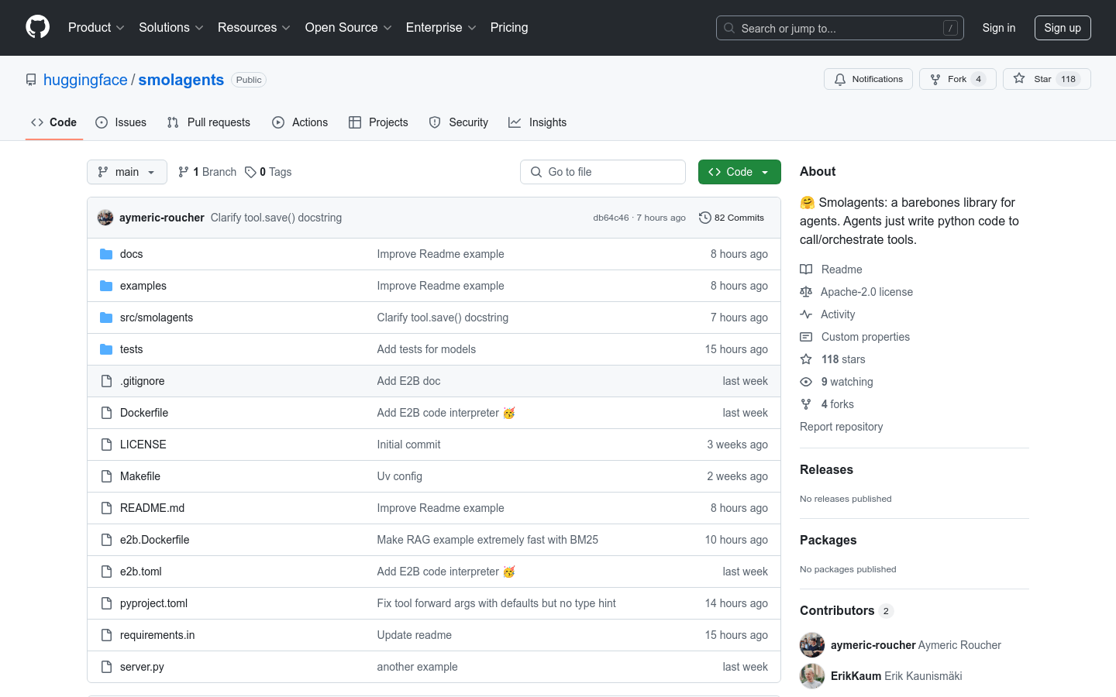Expand the Solutions menu
The height and width of the screenshot is (697, 1116).
(x=171, y=27)
